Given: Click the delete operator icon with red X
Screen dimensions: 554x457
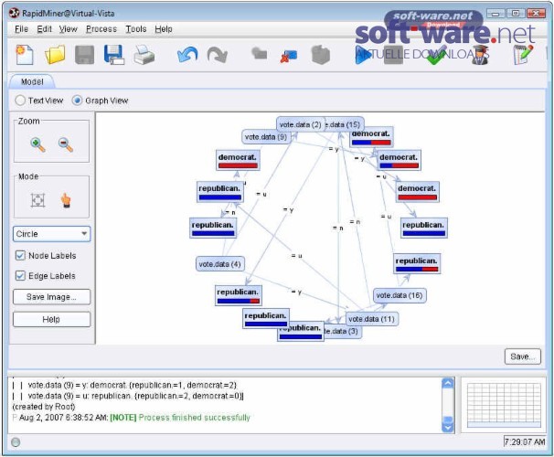Looking at the screenshot, I should 289,57.
